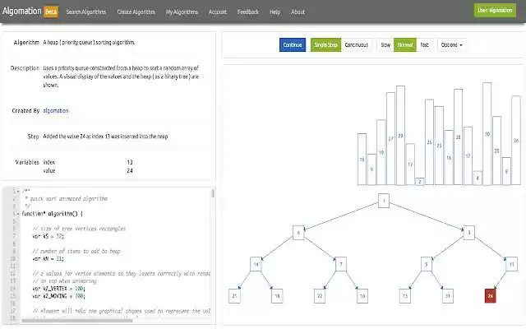The width and height of the screenshot is (526, 329).
Task: Open the My Algorithms page
Action: 182,12
